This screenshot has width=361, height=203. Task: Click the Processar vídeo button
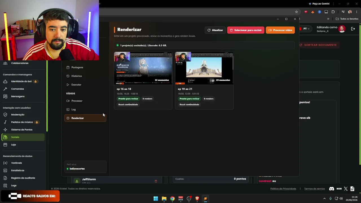coord(280,30)
